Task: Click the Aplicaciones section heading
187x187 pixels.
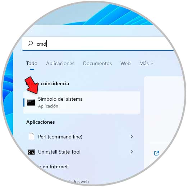Action: tap(41, 122)
